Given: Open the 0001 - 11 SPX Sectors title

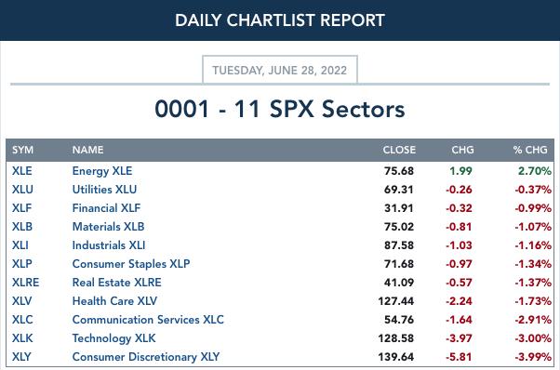Looking at the screenshot, I should click(x=280, y=109).
